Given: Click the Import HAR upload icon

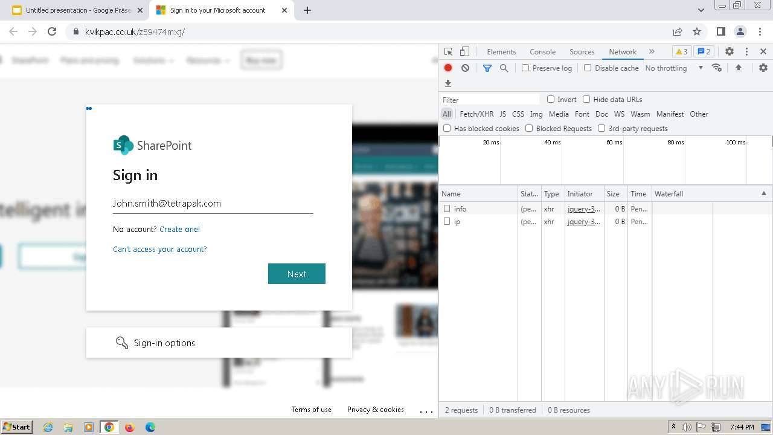Looking at the screenshot, I should 739,68.
